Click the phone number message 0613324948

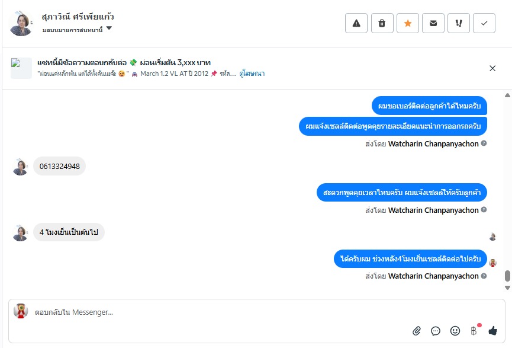click(x=59, y=167)
